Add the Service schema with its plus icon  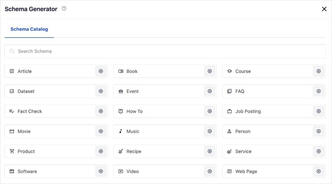(x=318, y=151)
